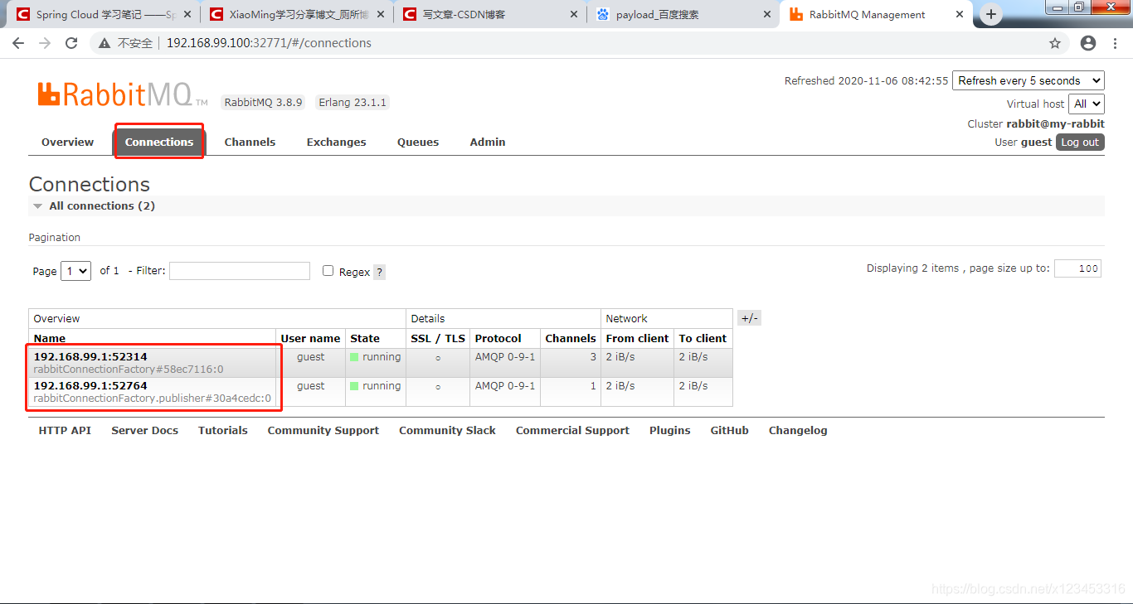Screen dimensions: 1133x604
Task: Close the 写文章-CSDN博客 tab
Action: click(574, 14)
